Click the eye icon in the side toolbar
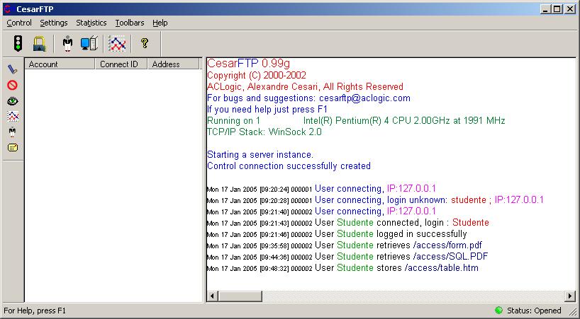Image resolution: width=580 pixels, height=319 pixels. (x=13, y=101)
